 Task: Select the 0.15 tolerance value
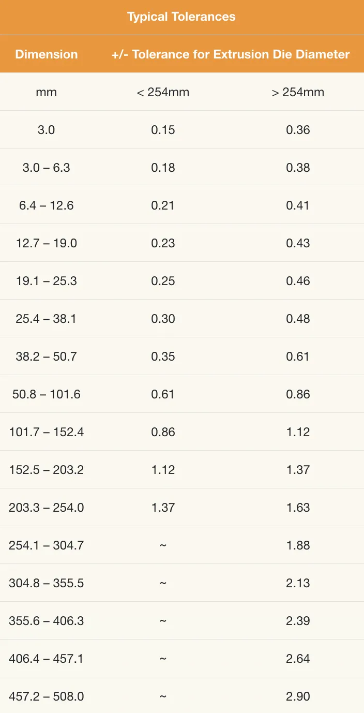[163, 130]
